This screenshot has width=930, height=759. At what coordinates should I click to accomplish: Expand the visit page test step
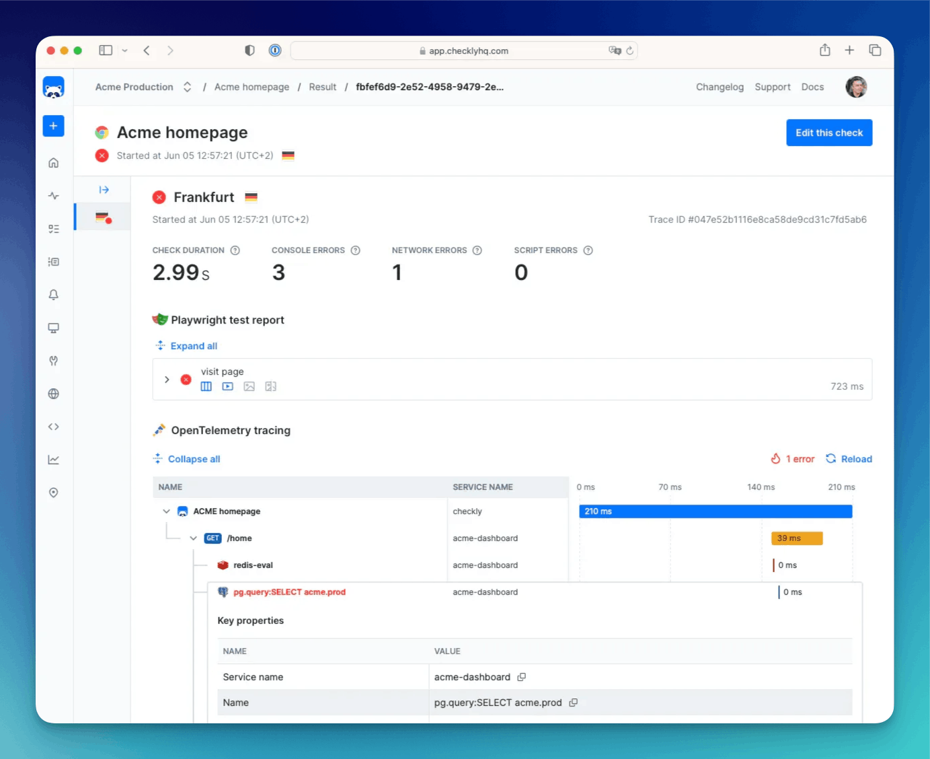[167, 379]
